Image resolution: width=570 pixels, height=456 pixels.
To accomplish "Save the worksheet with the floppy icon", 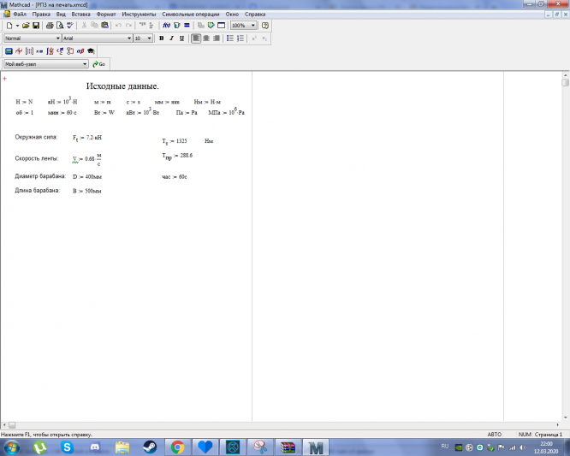I will [x=36, y=26].
